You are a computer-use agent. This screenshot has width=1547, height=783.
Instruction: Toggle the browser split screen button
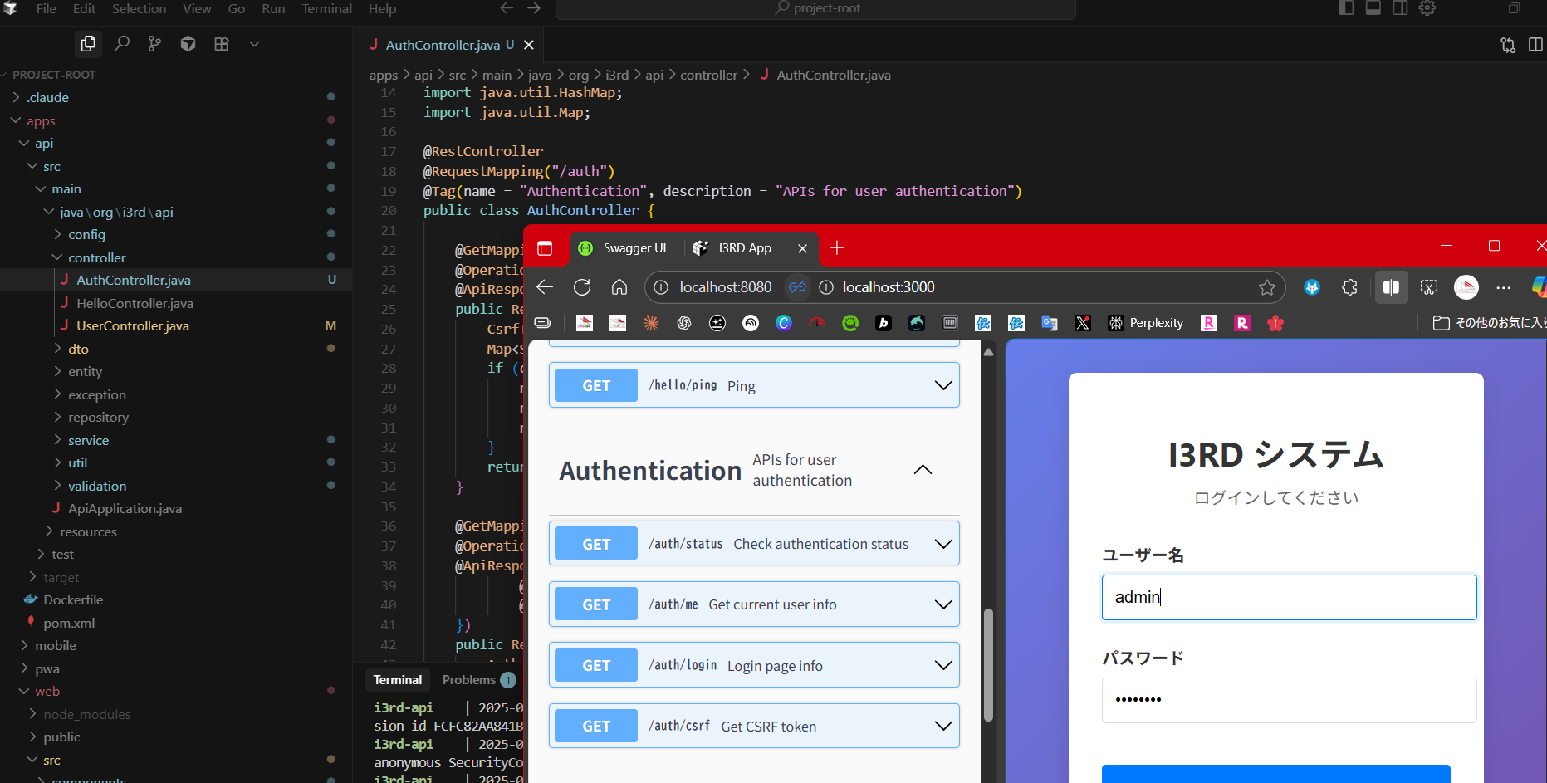click(x=1391, y=287)
